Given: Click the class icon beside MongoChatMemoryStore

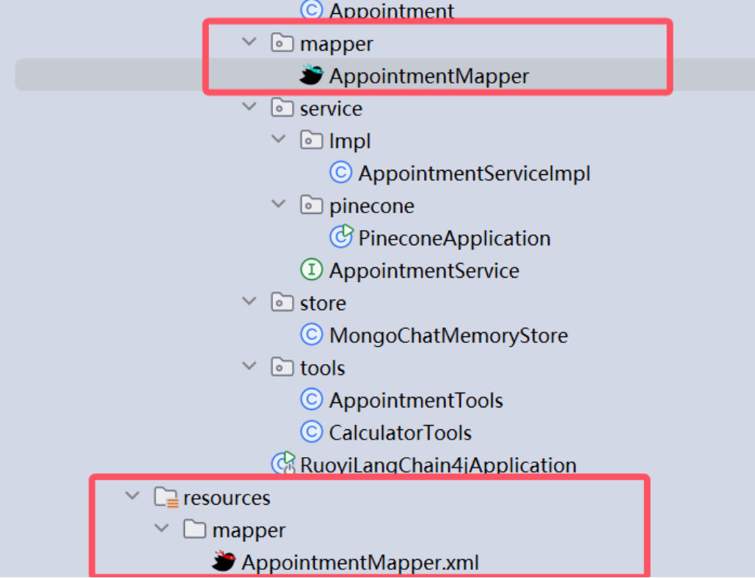Looking at the screenshot, I should [312, 336].
